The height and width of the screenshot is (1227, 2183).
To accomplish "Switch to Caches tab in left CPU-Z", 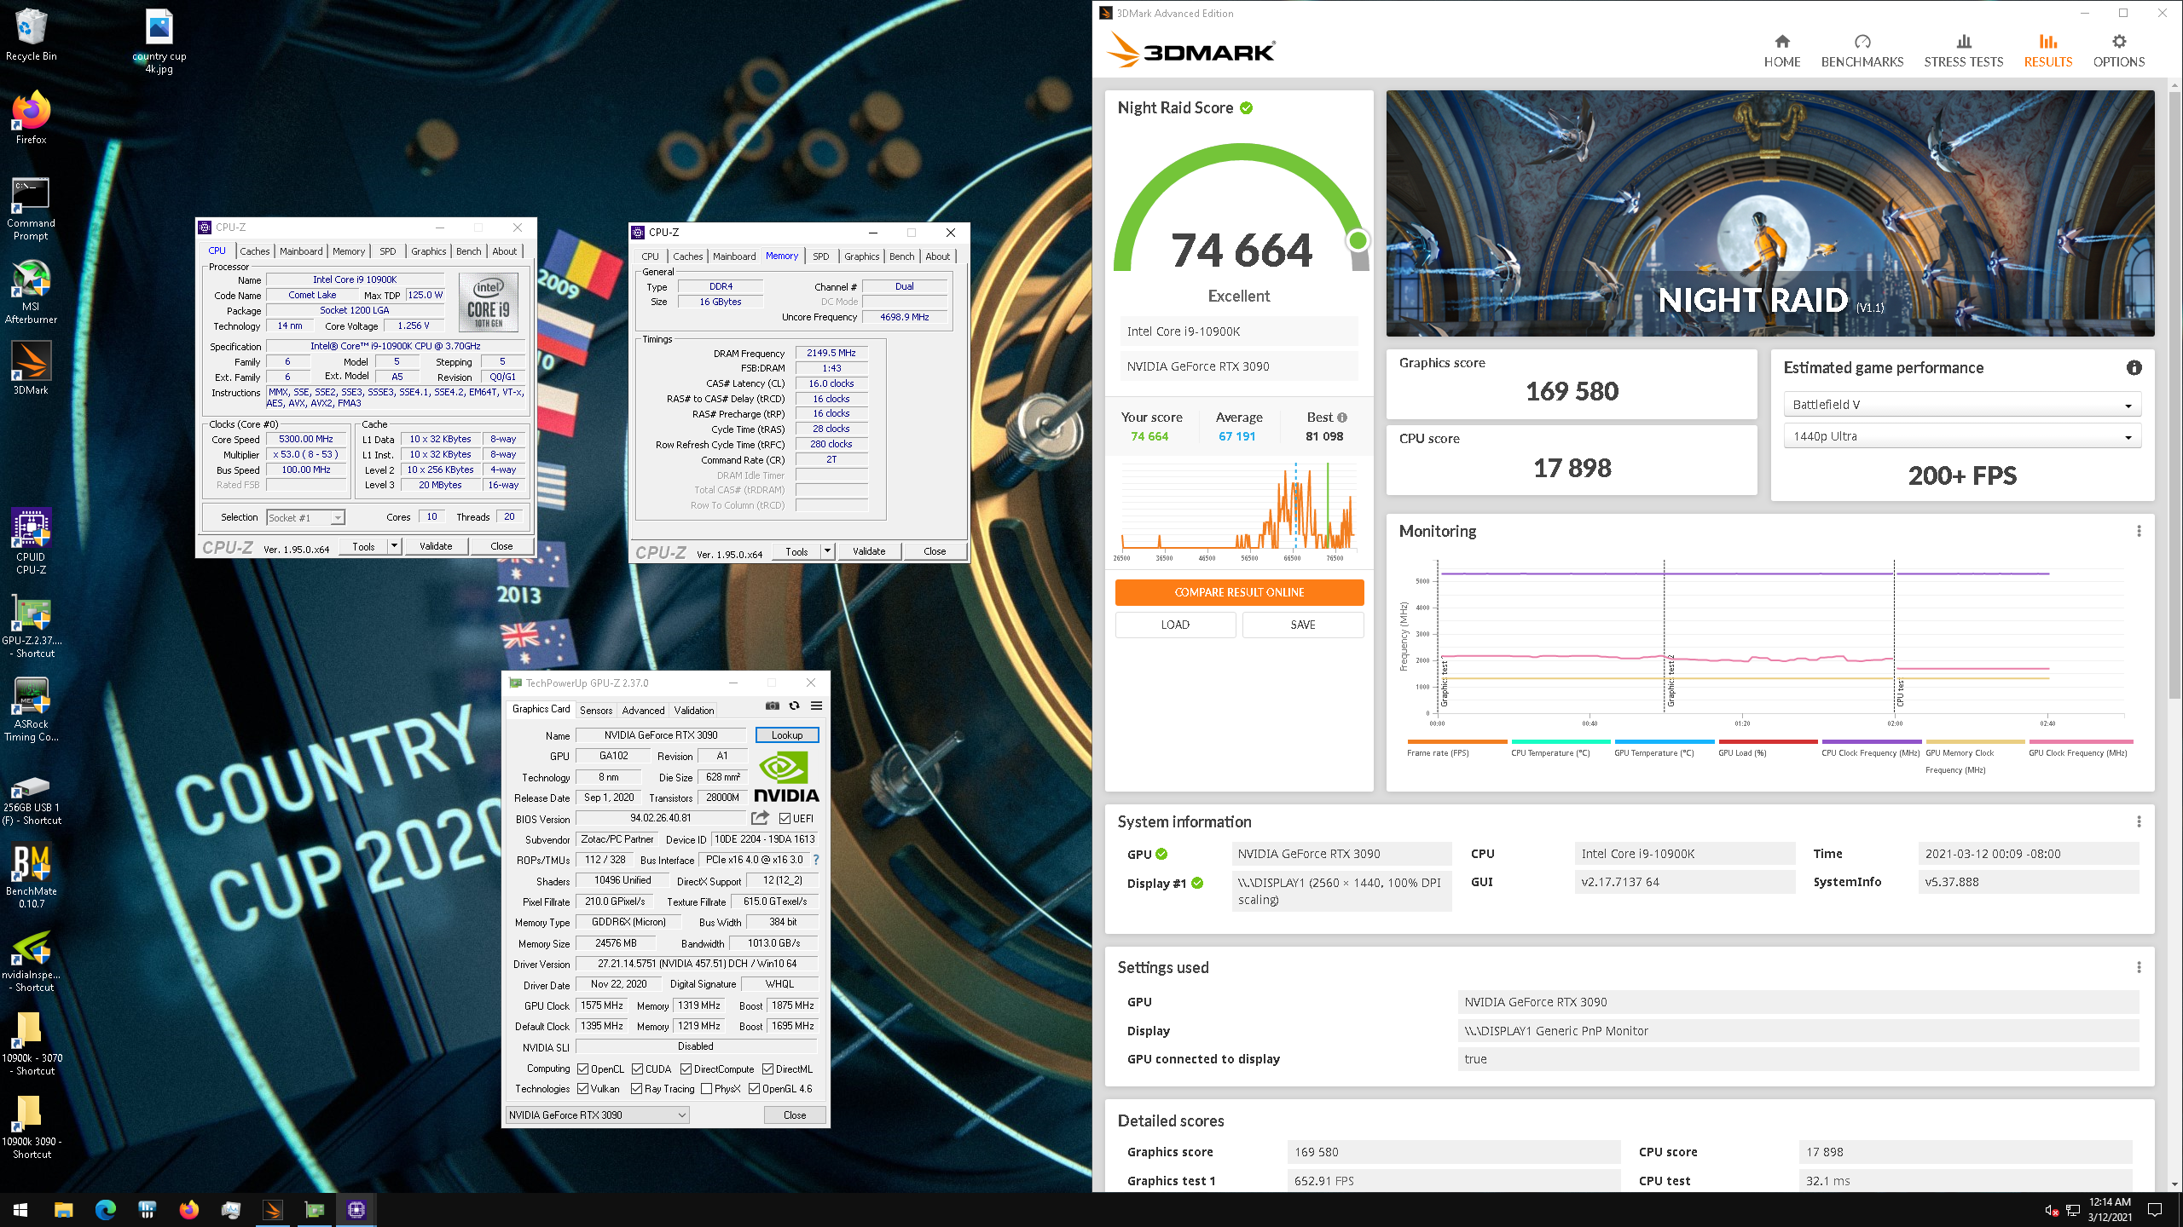I will (x=254, y=251).
